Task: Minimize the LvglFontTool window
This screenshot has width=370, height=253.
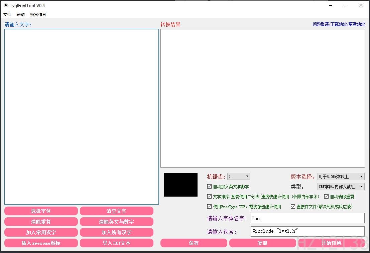Action: click(x=331, y=5)
